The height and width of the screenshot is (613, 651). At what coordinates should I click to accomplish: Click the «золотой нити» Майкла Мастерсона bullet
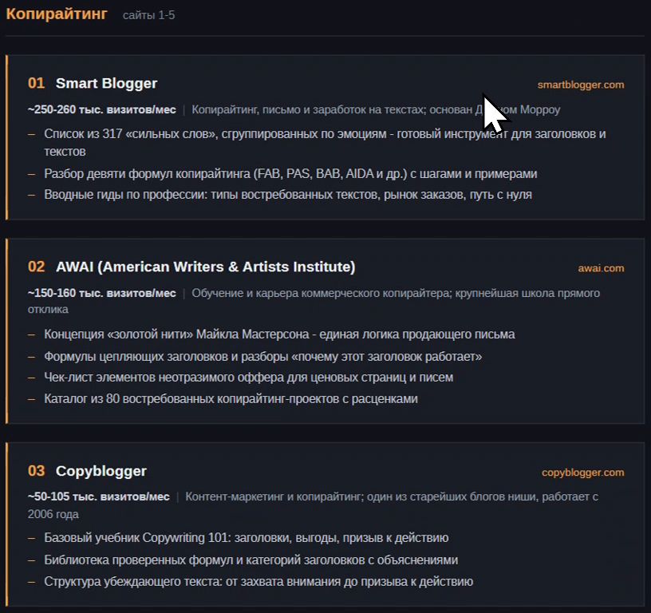pos(279,334)
